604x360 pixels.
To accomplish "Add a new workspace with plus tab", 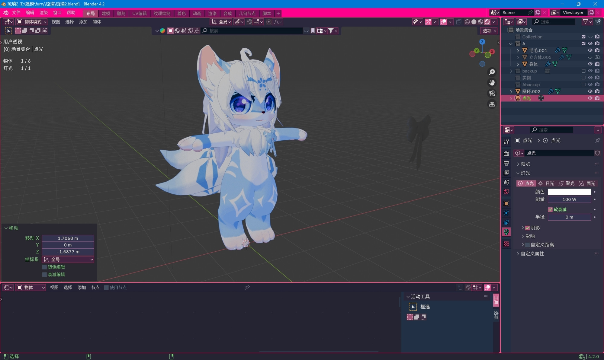I will coord(278,14).
